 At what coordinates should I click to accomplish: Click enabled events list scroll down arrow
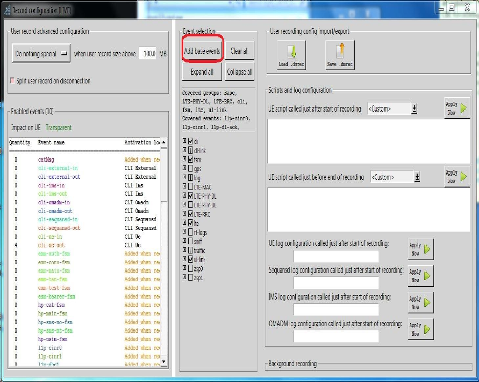pyautogui.click(x=164, y=362)
